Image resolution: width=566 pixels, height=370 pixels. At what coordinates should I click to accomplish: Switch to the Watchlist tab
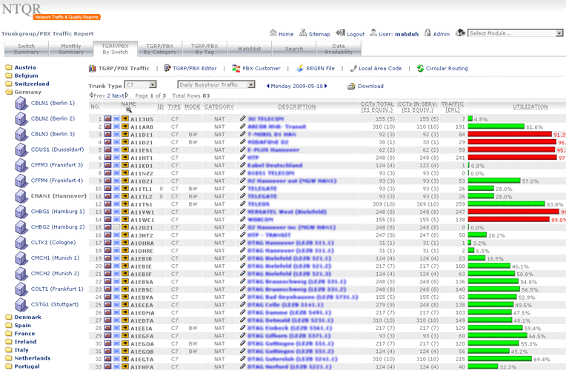249,49
